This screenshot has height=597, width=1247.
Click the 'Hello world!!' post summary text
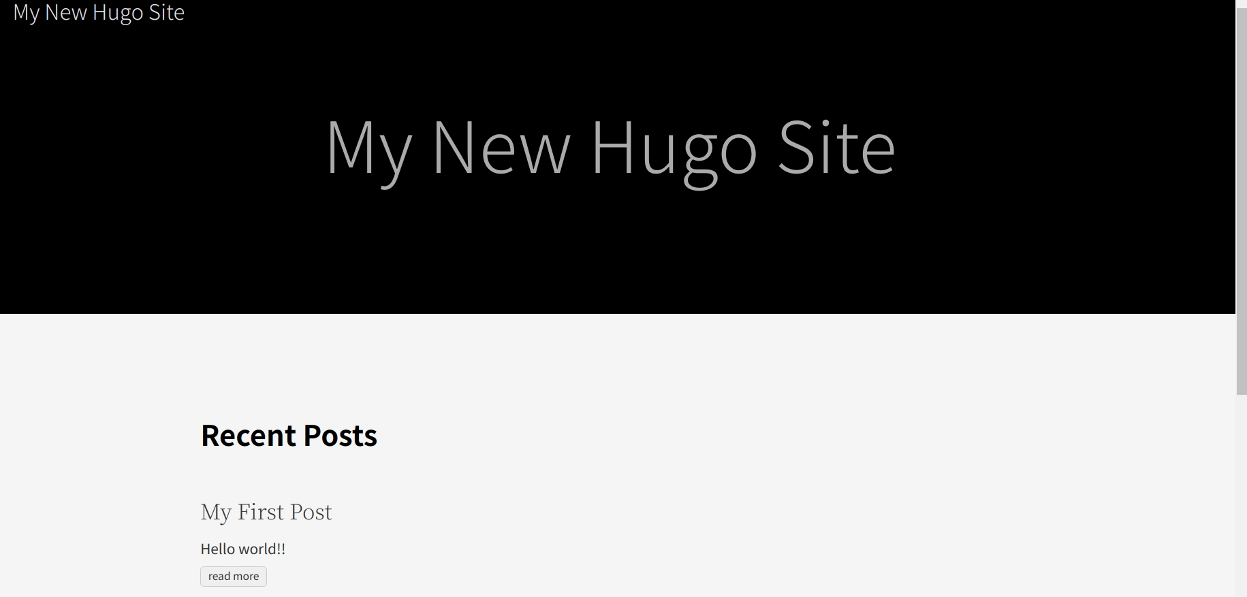click(x=243, y=549)
